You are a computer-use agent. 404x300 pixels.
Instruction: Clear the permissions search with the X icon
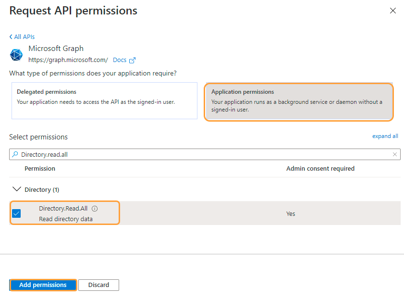click(x=395, y=154)
